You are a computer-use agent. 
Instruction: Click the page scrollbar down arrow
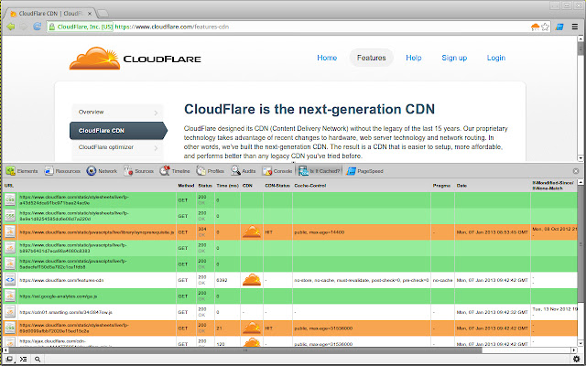[581, 158]
